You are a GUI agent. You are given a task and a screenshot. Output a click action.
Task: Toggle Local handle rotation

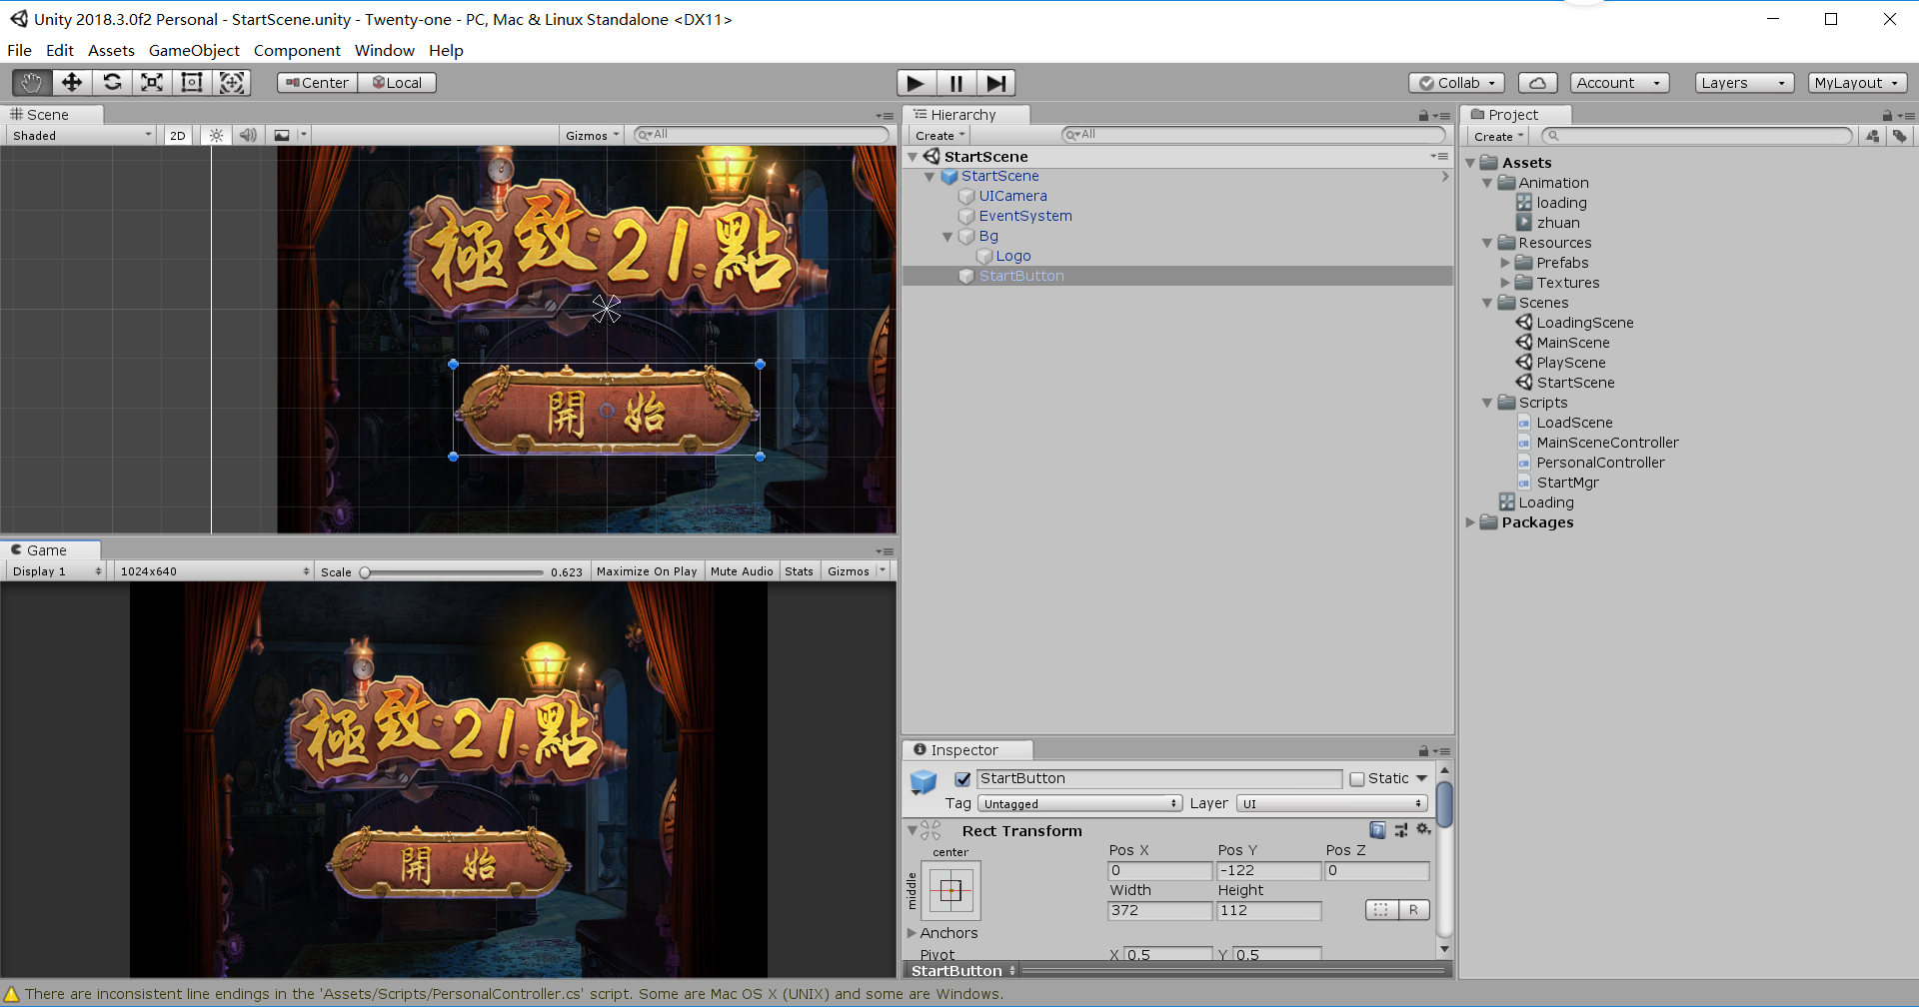coord(397,83)
